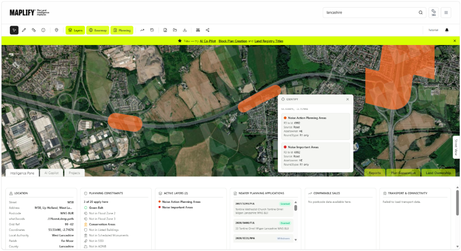Click the Noise Important Areas identify card
The height and width of the screenshot is (251, 461).
click(x=316, y=156)
